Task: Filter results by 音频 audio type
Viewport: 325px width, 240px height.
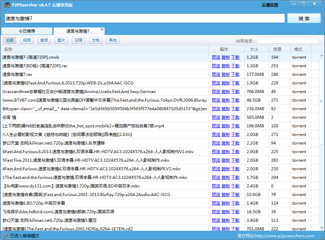Action: coord(44,40)
